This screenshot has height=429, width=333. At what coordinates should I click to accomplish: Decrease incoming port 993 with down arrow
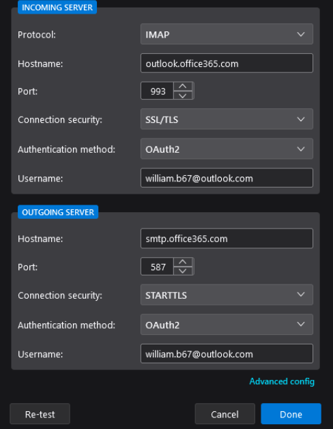point(183,95)
